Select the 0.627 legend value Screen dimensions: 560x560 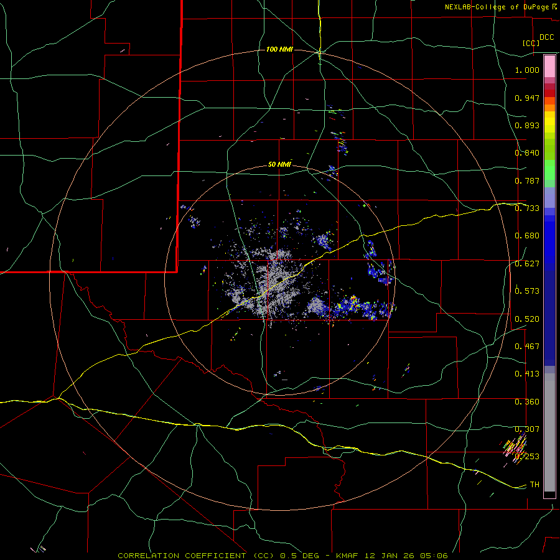527,264
